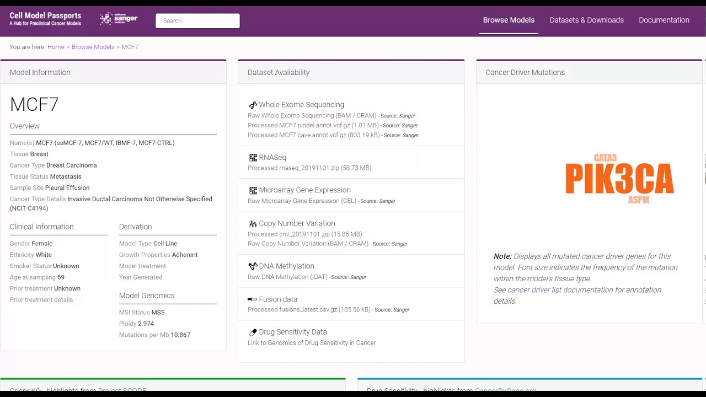Click the Age at sampling value 69
Image resolution: width=706 pixels, height=397 pixels.
(x=61, y=277)
